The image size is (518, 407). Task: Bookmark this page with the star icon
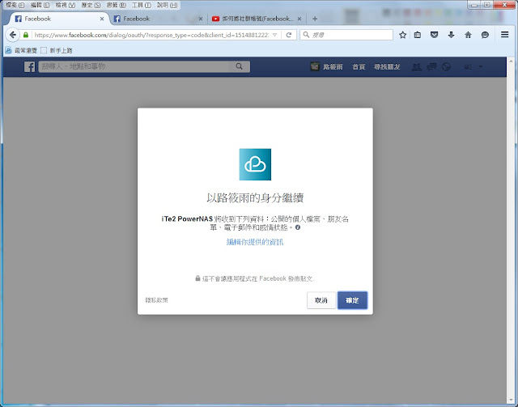pyautogui.click(x=402, y=35)
